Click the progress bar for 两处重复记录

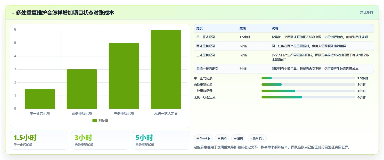point(308,85)
